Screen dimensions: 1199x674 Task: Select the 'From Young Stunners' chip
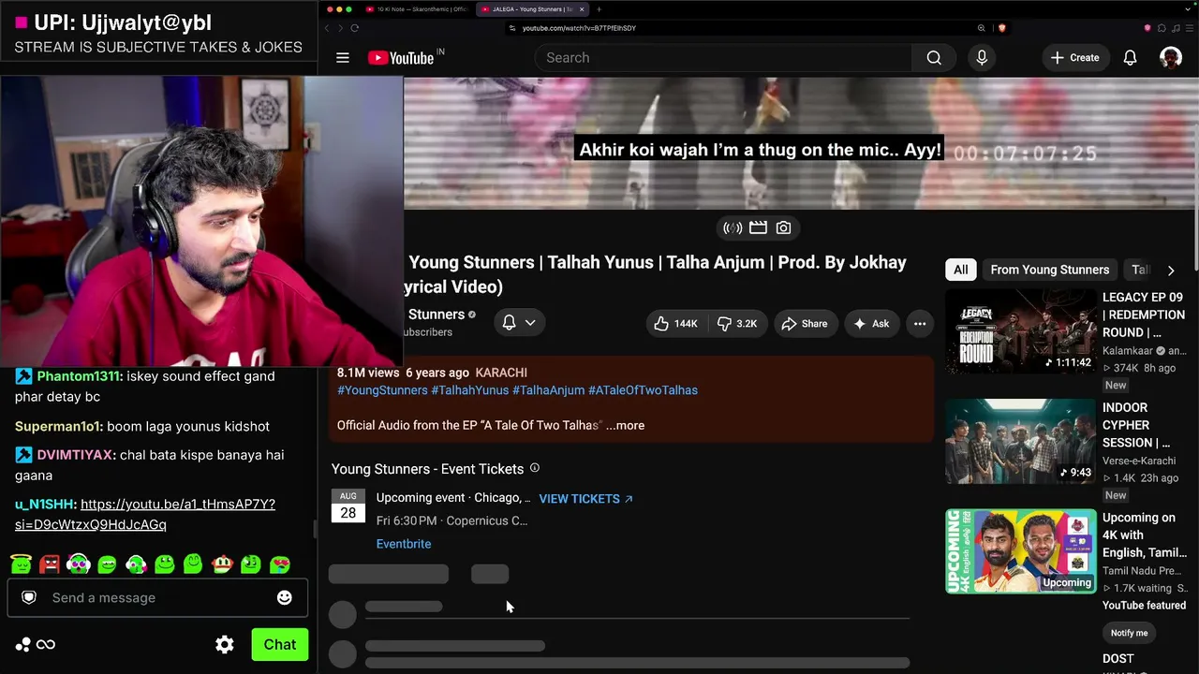1050,270
